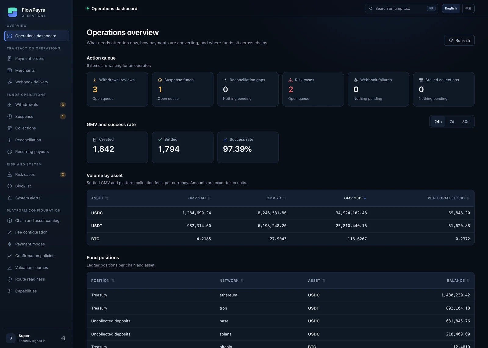This screenshot has width=488, height=348.
Task: Click the Webhook delivery icon
Action: click(9, 82)
